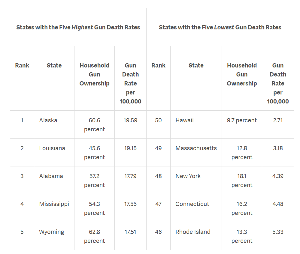Click the 'States with the Five Lowest Gun Death Rates' header

220,27
